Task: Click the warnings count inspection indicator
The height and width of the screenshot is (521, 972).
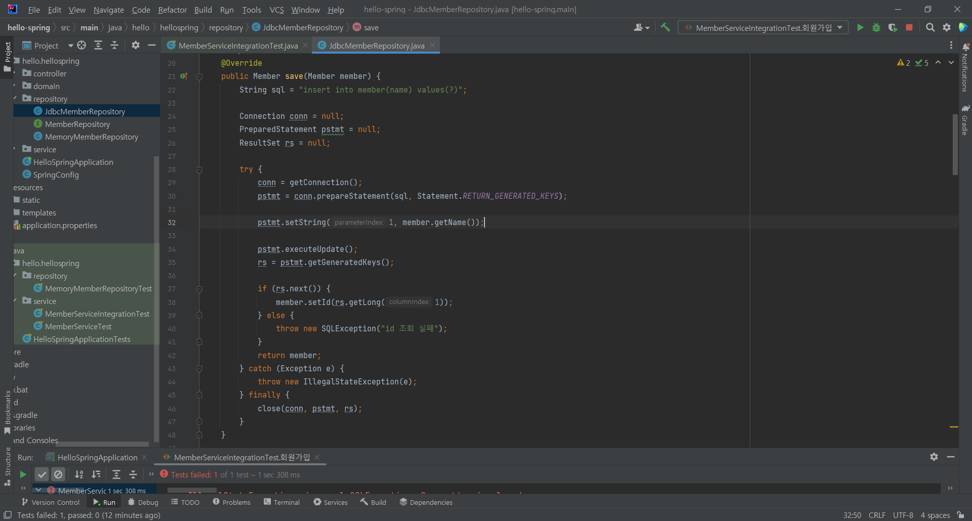Action: [904, 63]
